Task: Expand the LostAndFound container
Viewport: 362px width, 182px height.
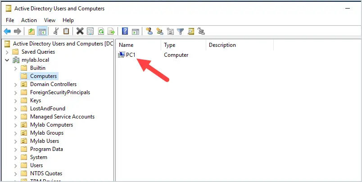Action: 15,109
